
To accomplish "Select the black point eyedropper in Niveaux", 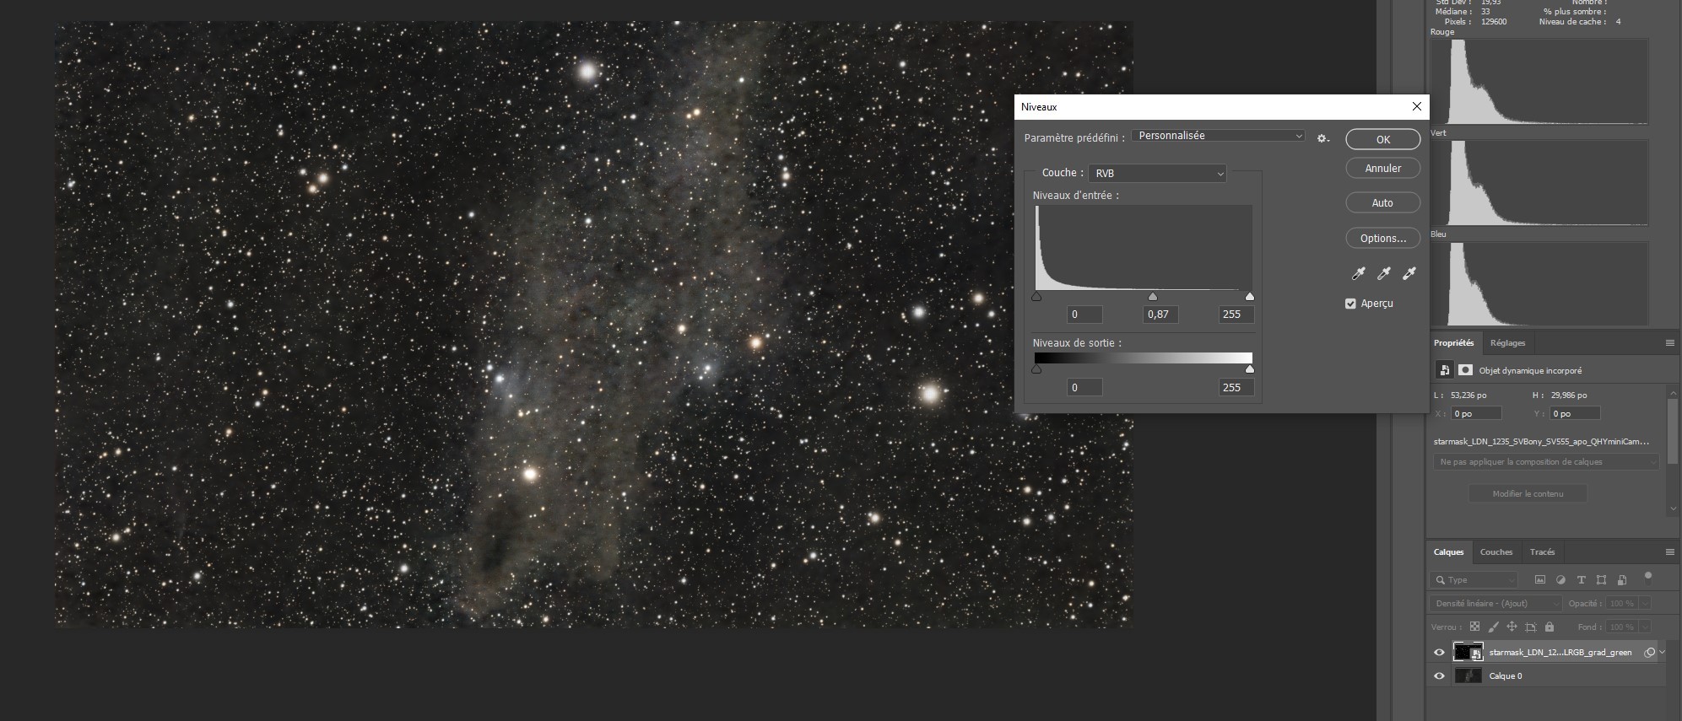I will pos(1359,273).
